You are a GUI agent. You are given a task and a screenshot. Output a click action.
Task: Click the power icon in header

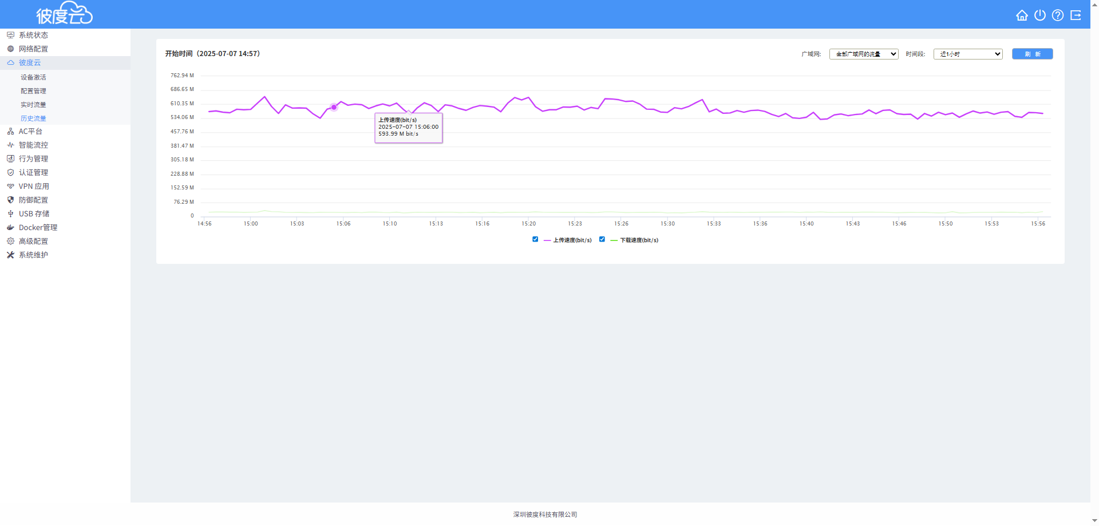click(x=1040, y=15)
